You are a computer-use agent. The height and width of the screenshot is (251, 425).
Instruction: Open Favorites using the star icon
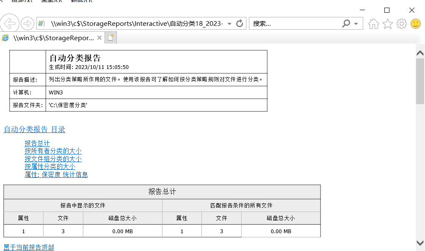coord(388,24)
